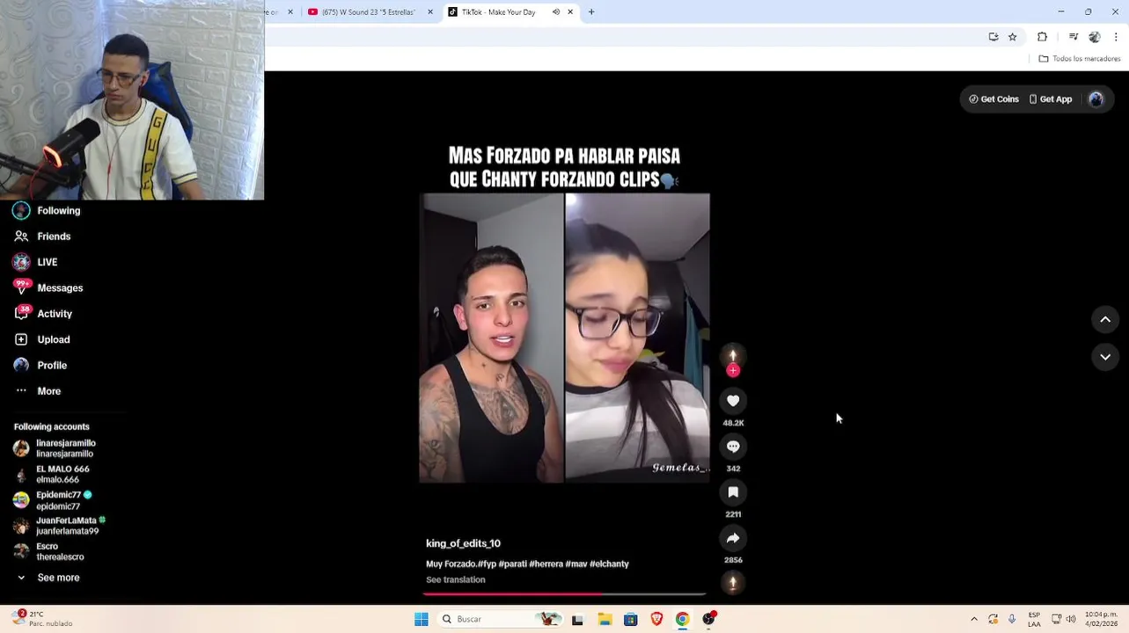
Task: Open Profile in the sidebar
Action: click(x=40, y=365)
